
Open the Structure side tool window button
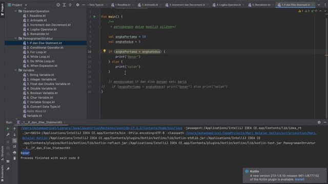pyautogui.click(x=2, y=153)
